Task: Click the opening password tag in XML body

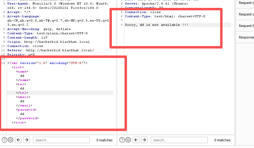Action: click(26, 109)
